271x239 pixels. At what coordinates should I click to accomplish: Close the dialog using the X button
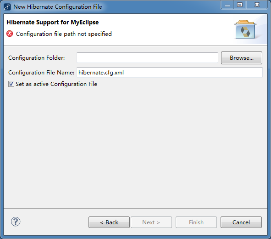click(x=257, y=5)
